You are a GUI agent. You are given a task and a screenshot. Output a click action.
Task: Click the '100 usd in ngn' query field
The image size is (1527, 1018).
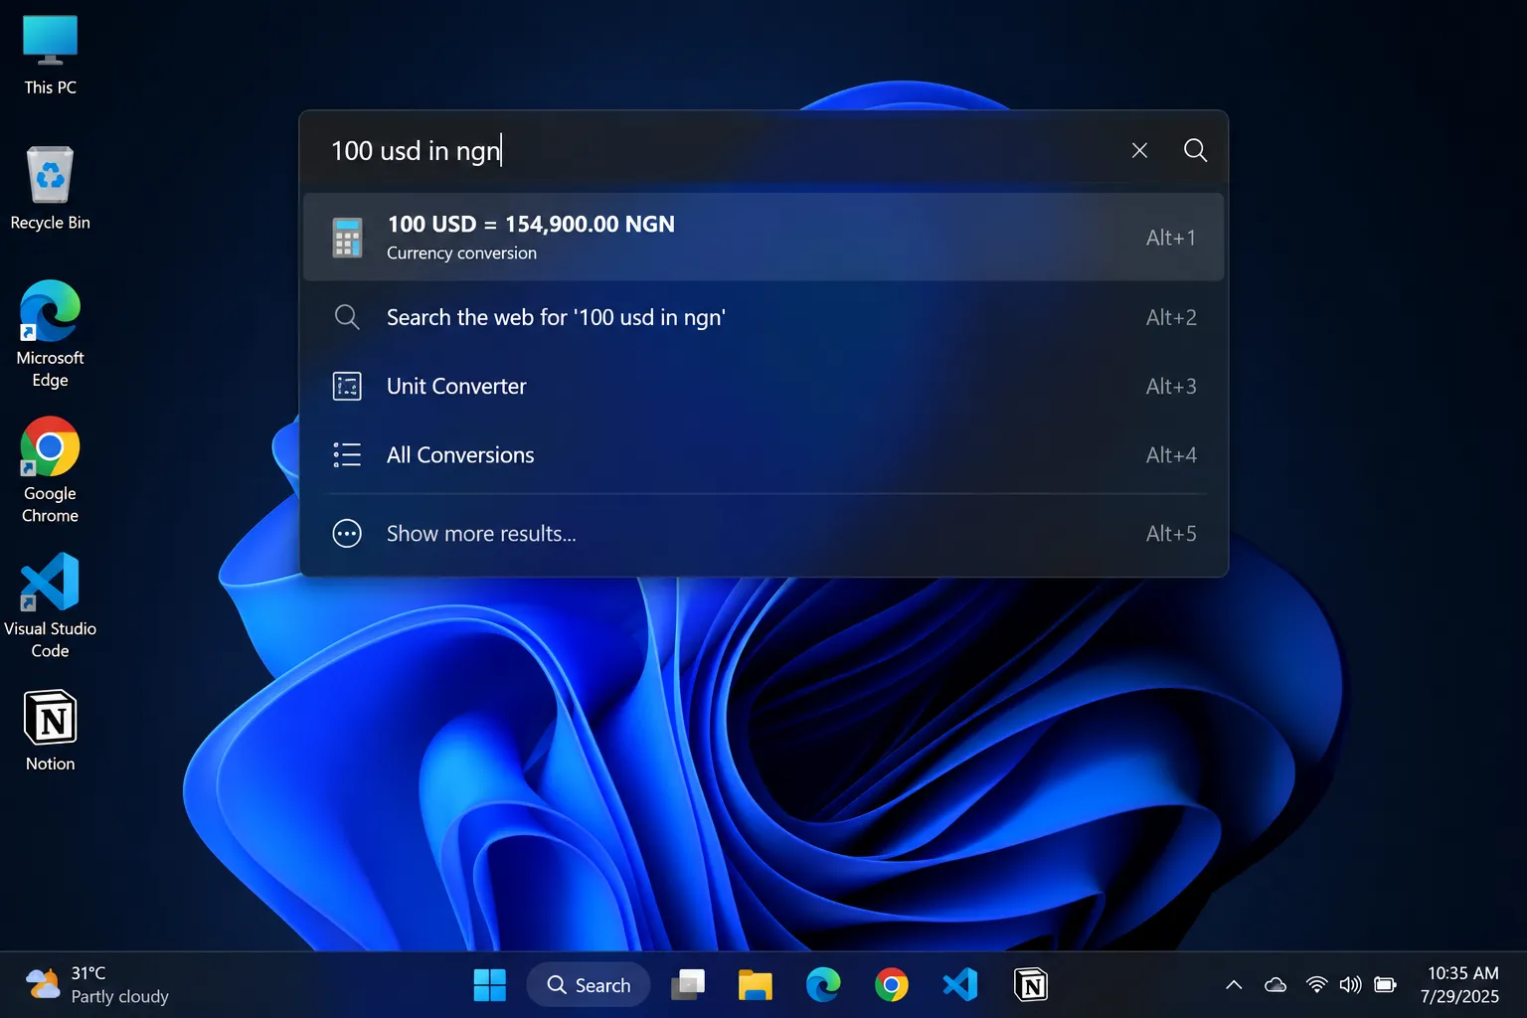[x=716, y=150]
